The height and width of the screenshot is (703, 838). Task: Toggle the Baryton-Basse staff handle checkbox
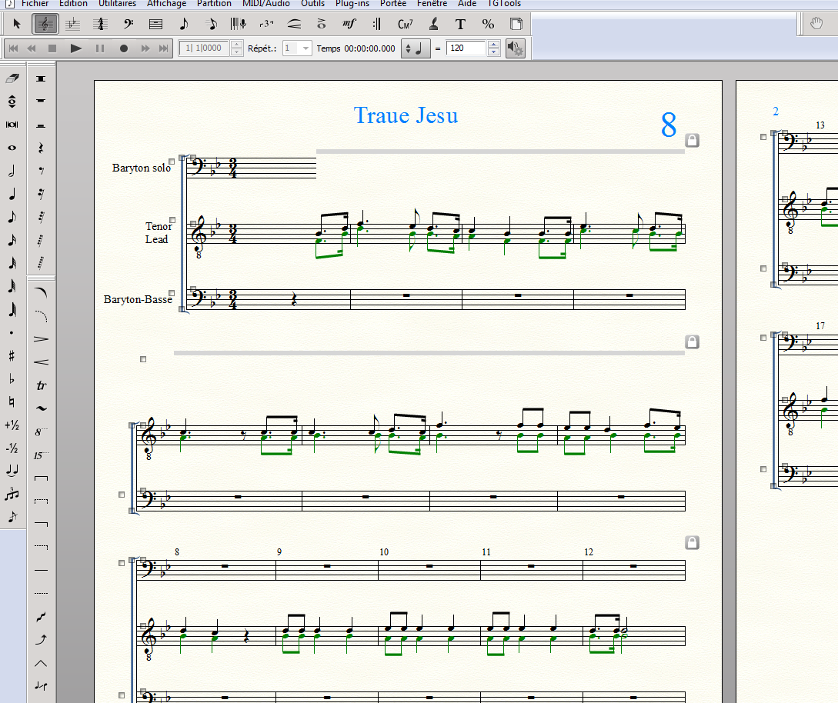pos(172,293)
